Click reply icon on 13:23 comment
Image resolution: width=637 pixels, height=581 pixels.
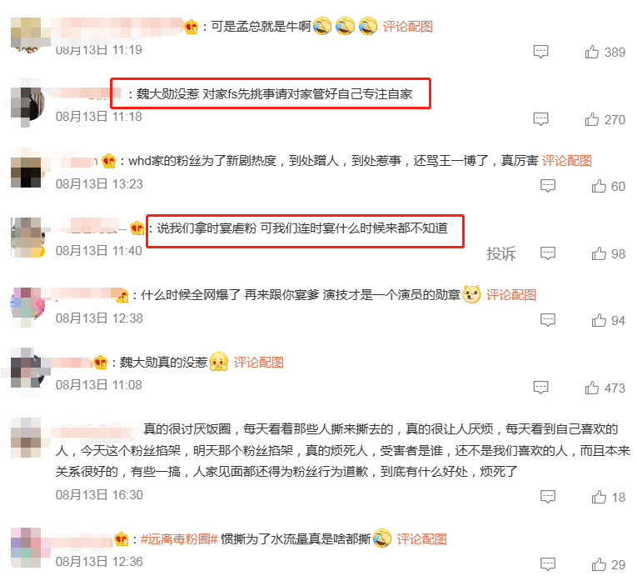point(548,186)
